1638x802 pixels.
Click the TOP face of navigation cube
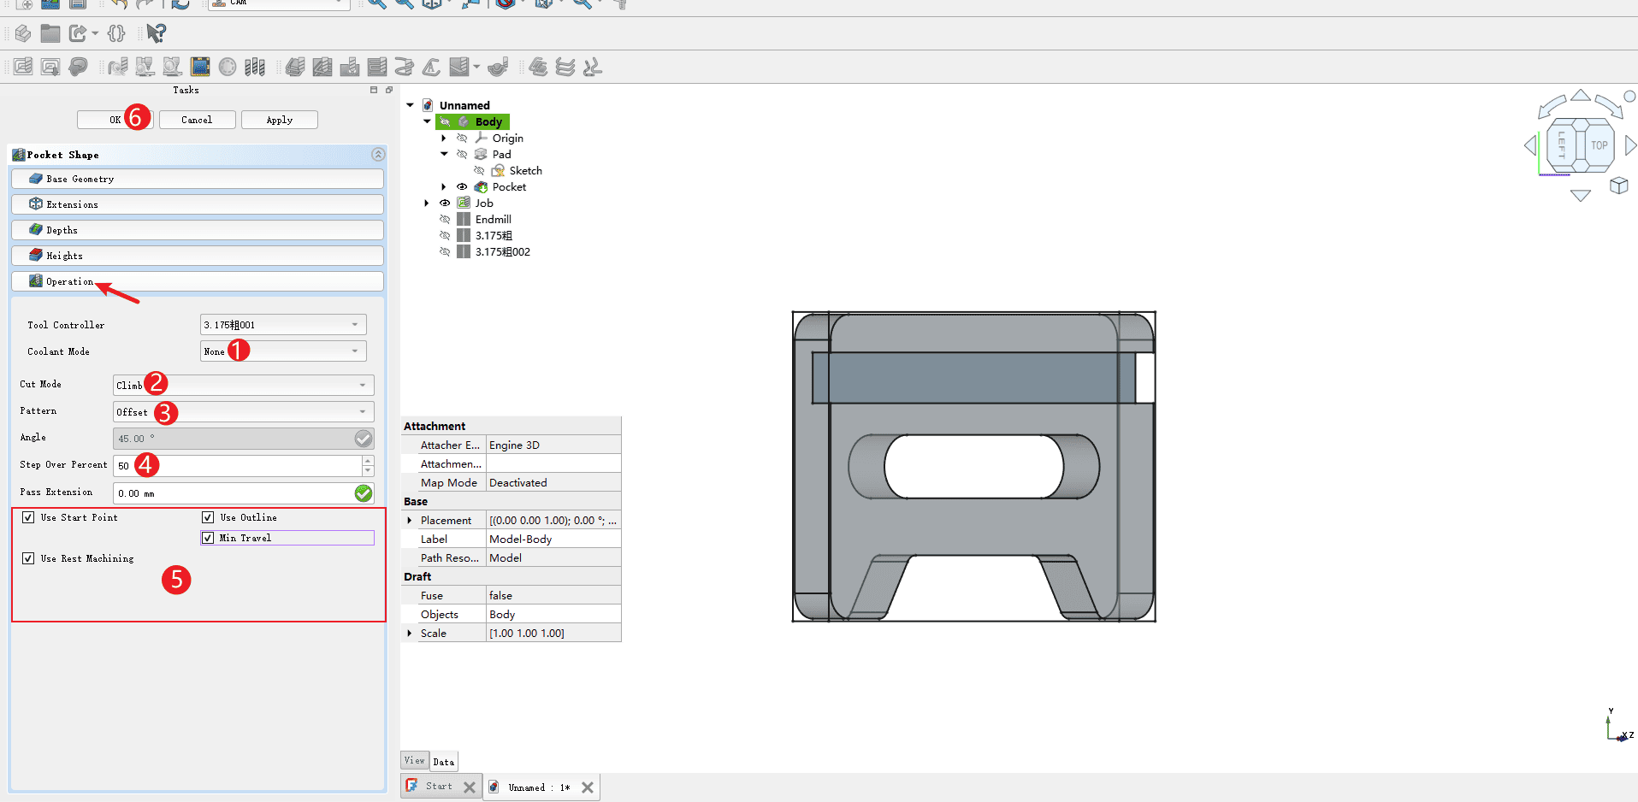[x=1599, y=145]
